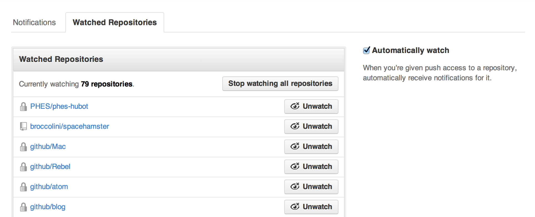The height and width of the screenshot is (217, 535).
Task: Select the Watched Repositories tab
Action: (x=115, y=22)
